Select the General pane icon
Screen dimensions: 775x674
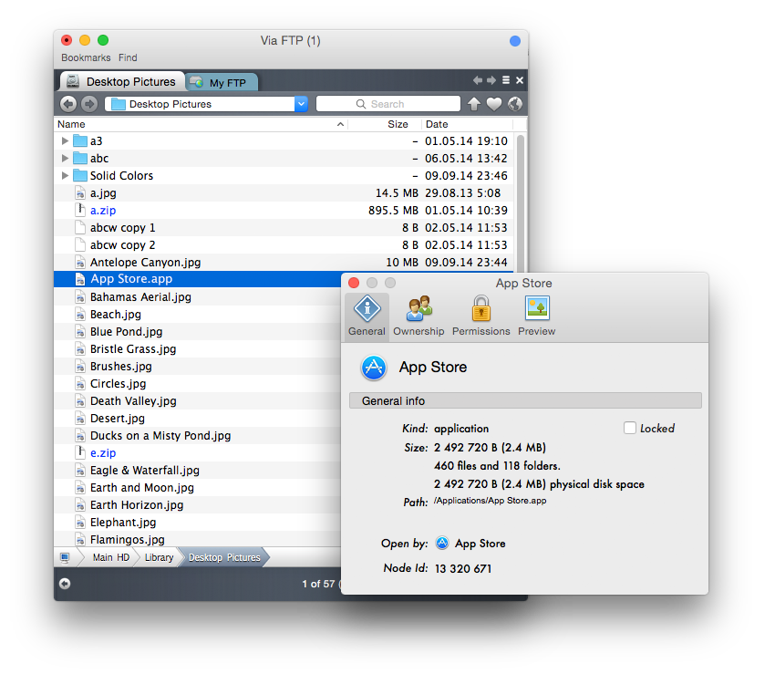[366, 315]
